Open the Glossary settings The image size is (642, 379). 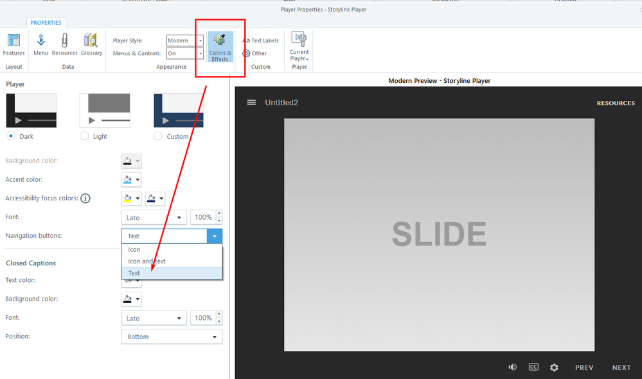point(91,44)
